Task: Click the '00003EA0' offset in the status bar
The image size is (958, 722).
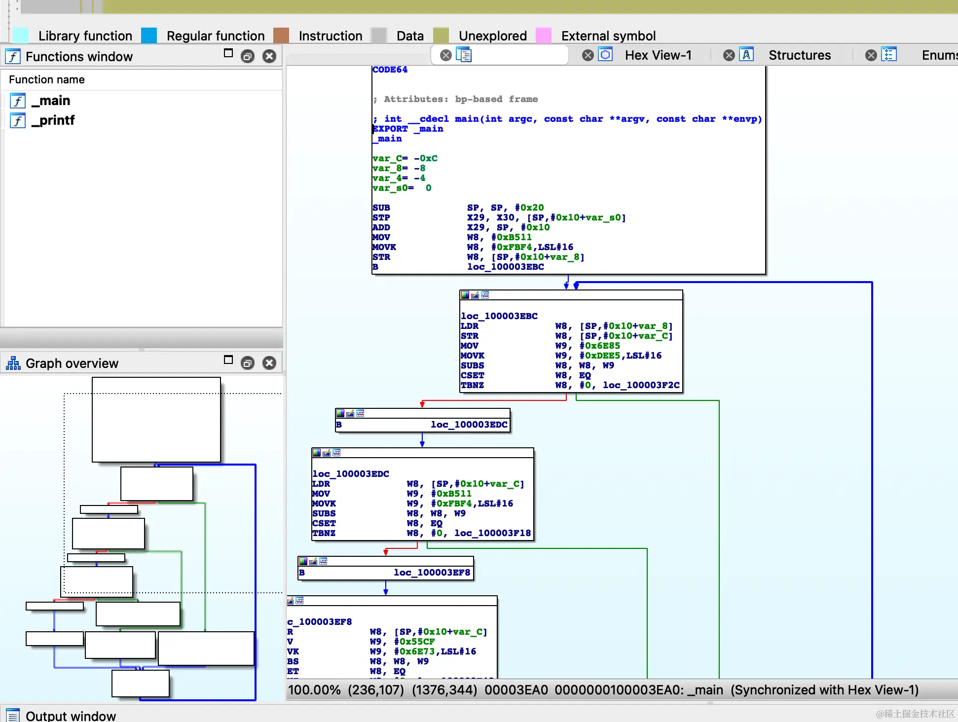Action: click(516, 690)
